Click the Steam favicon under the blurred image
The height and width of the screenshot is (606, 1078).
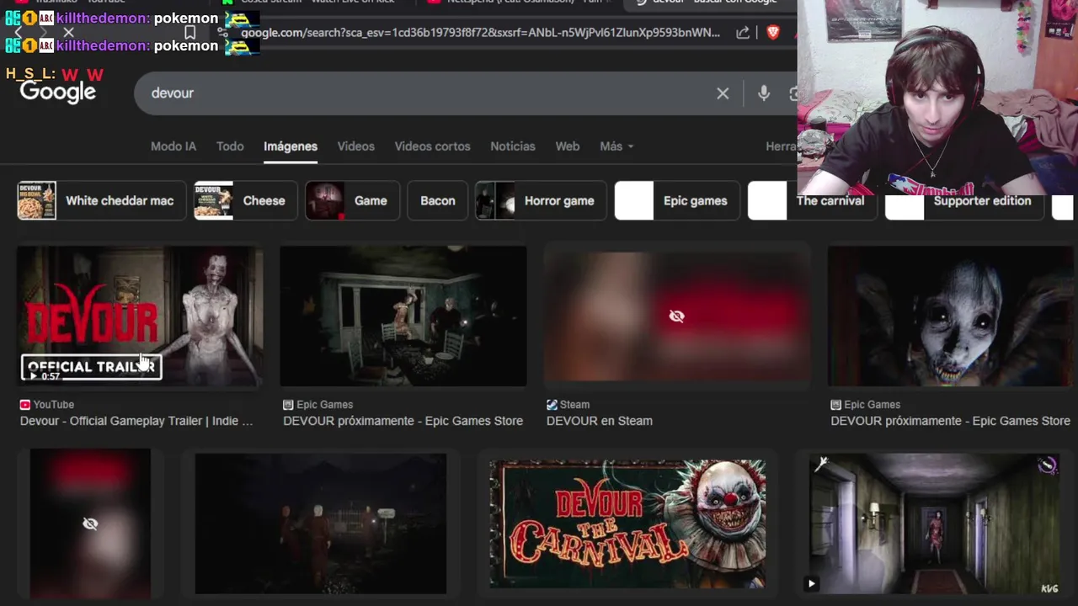tap(552, 405)
